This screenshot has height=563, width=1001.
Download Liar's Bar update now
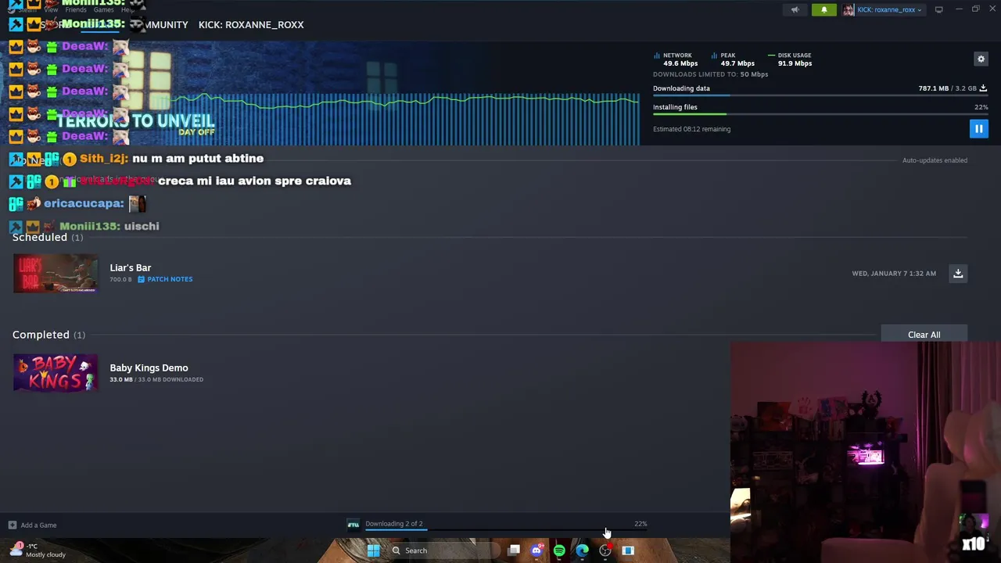click(958, 274)
